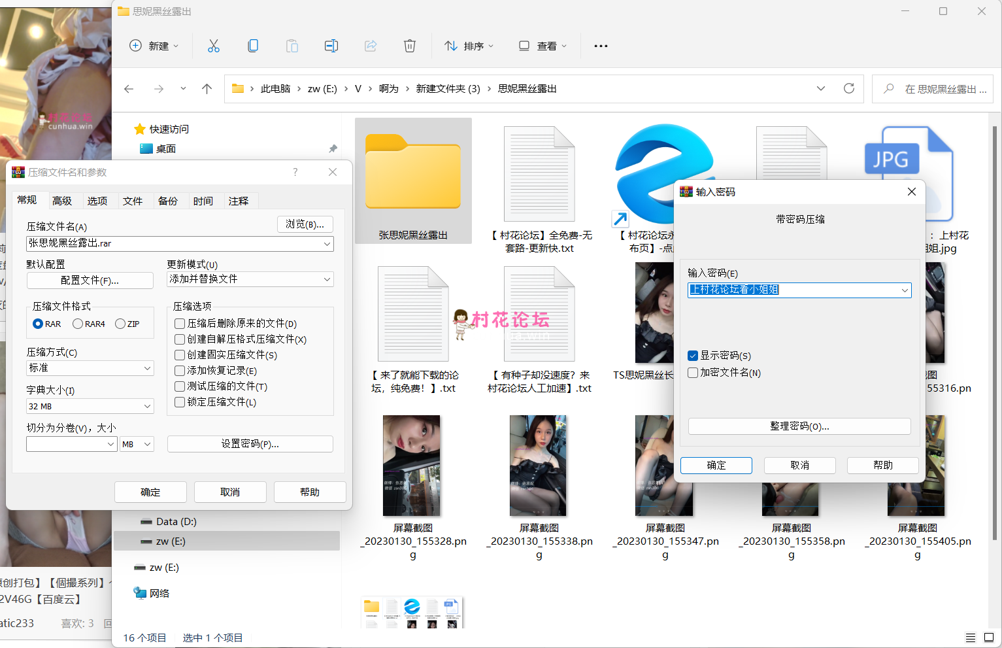
Task: Enable 添加恢复记录 checkbox
Action: click(x=180, y=371)
